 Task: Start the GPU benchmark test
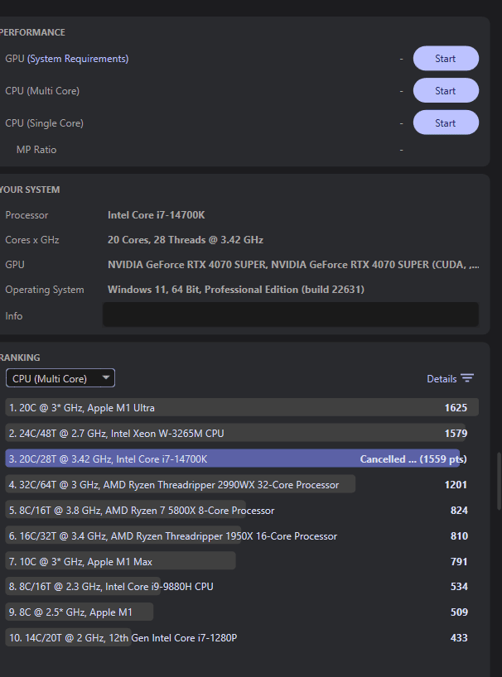446,58
